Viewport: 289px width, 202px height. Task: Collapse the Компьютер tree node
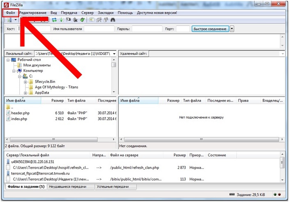coord(14,71)
